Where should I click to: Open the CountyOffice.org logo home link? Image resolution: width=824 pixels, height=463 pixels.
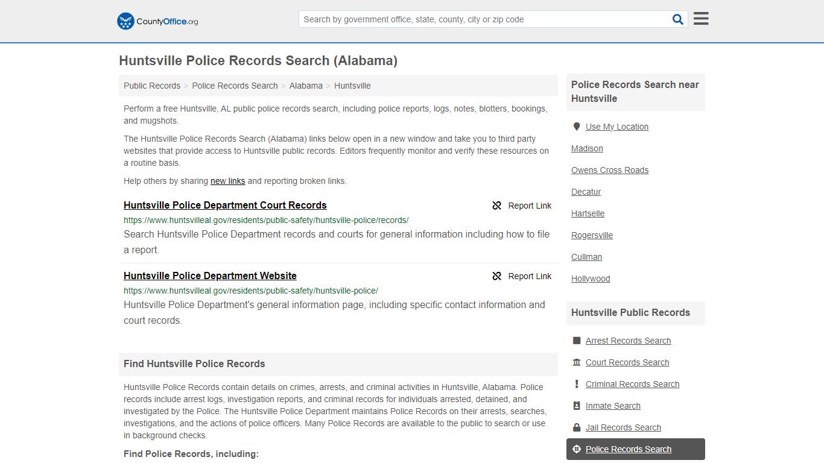pos(157,21)
